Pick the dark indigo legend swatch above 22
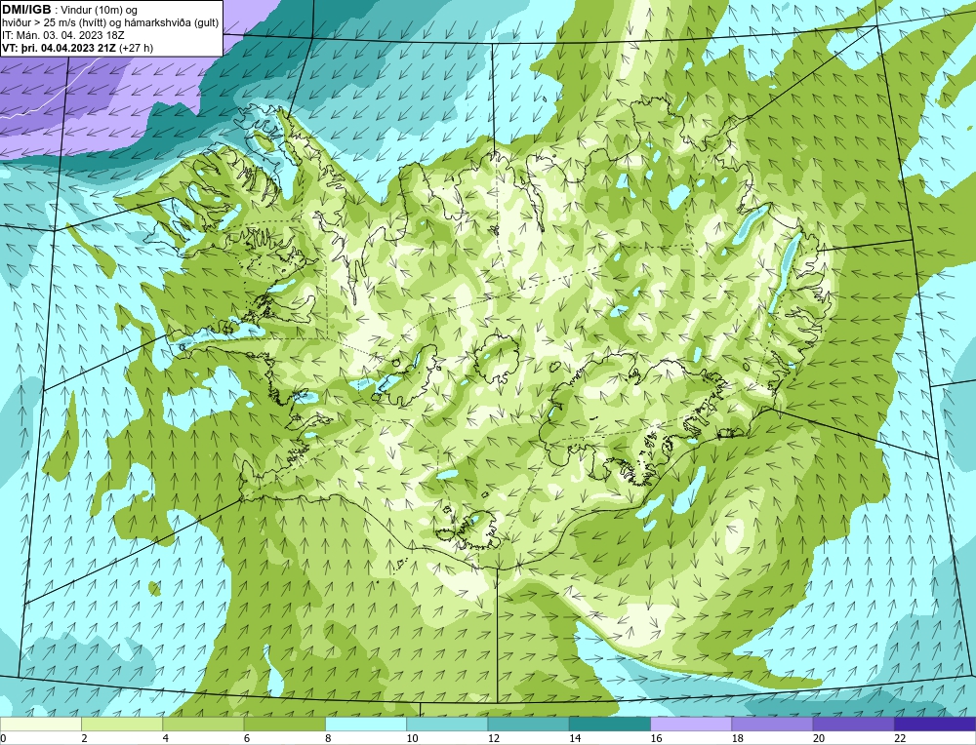Image resolution: width=976 pixels, height=745 pixels. coord(935,724)
